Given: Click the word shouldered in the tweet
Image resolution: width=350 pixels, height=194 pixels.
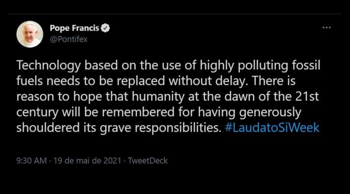Looking at the screenshot, I should 48,128.
